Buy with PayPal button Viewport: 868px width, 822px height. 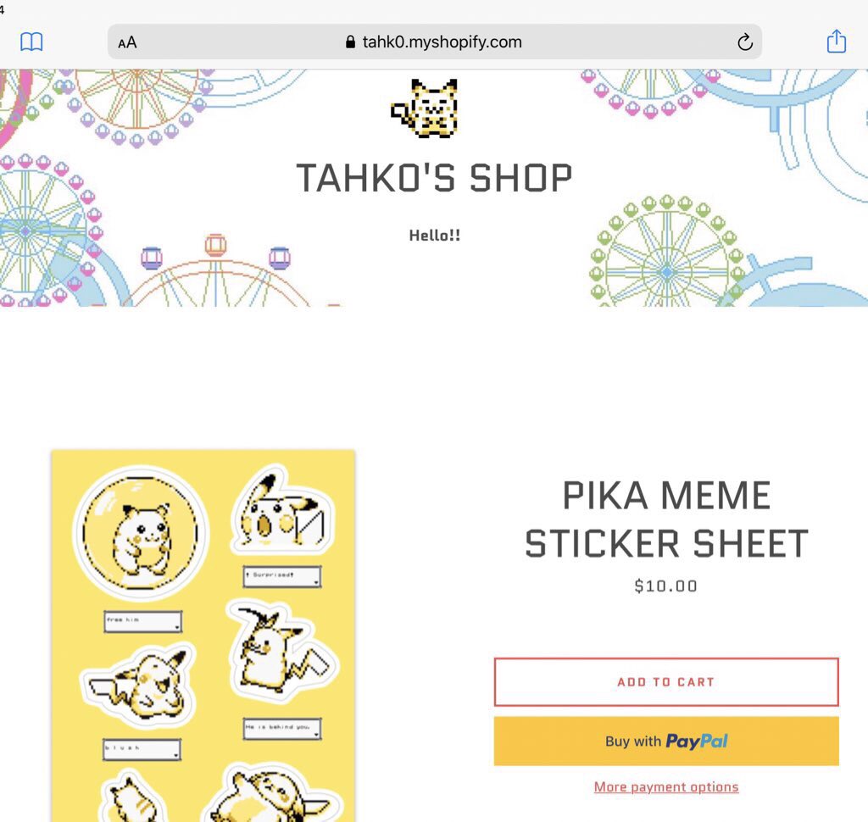(666, 741)
